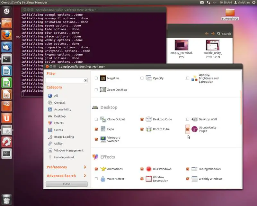
Task: Go forward in the file manager window
Action: pos(213,34)
